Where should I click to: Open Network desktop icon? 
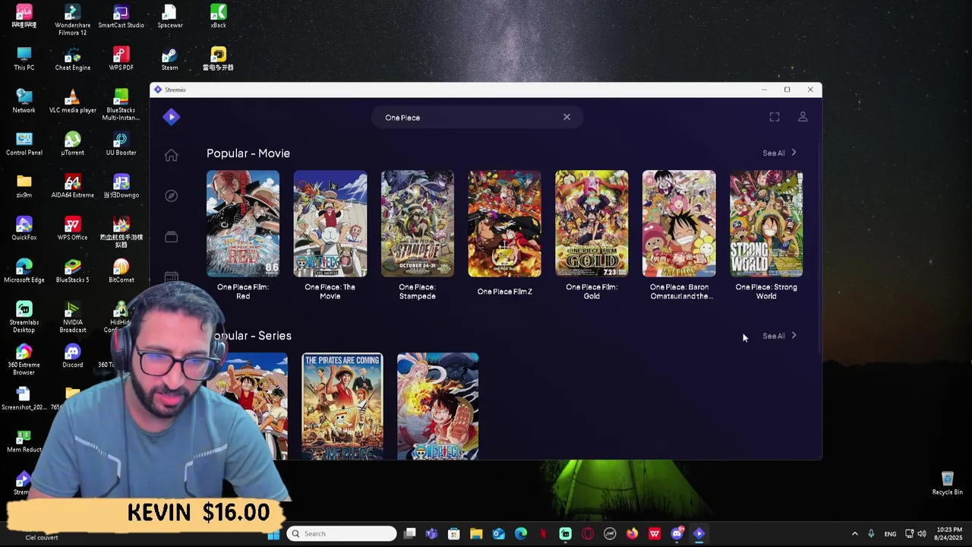point(24,102)
